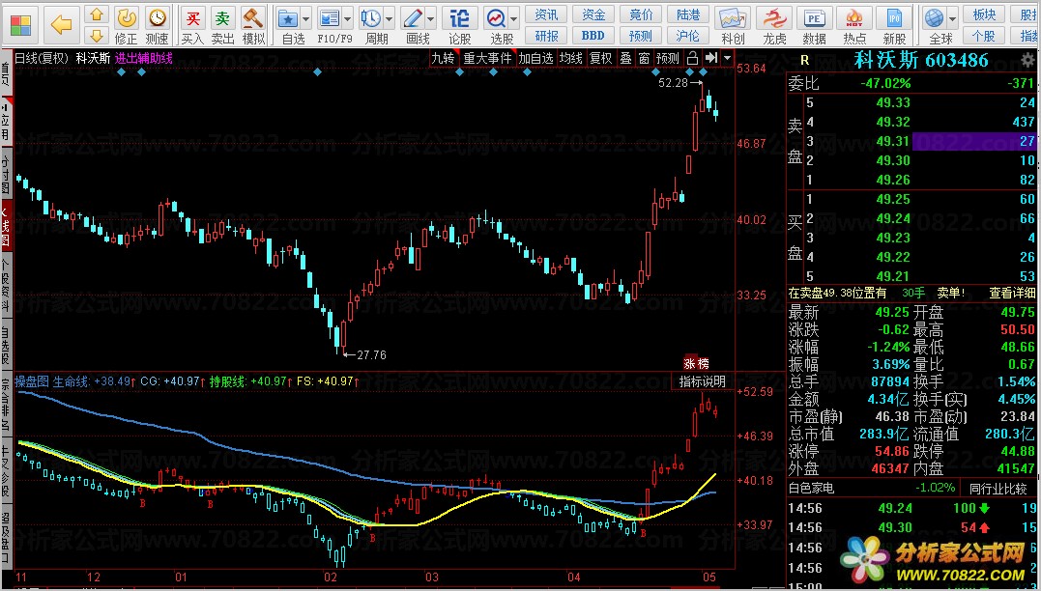
Task: Open the 龙虎 dragon icon
Action: click(x=774, y=18)
